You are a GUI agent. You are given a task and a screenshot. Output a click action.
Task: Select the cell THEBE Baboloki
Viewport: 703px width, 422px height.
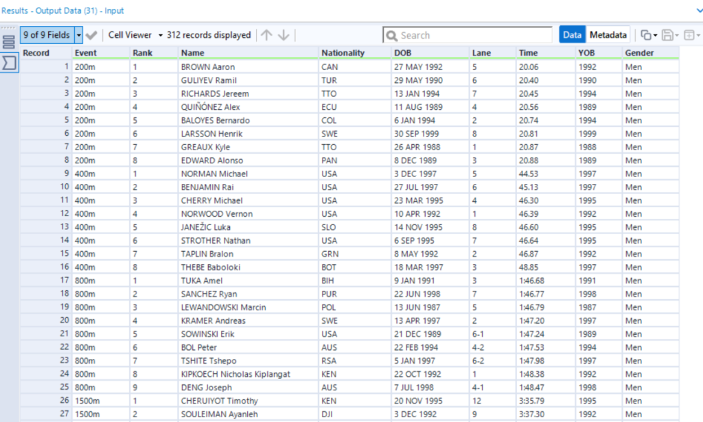[x=249, y=267]
